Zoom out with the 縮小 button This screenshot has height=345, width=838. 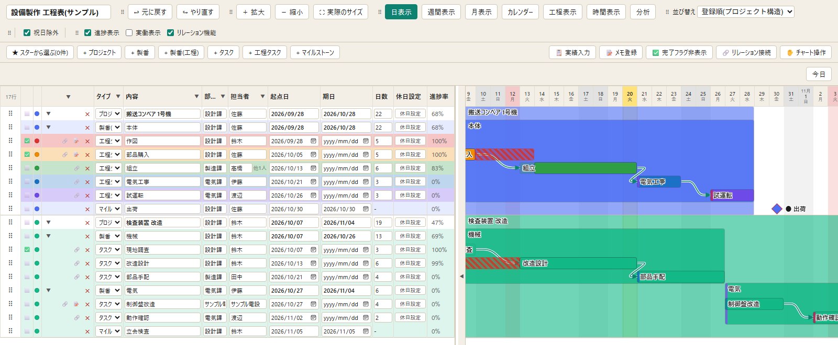point(292,12)
